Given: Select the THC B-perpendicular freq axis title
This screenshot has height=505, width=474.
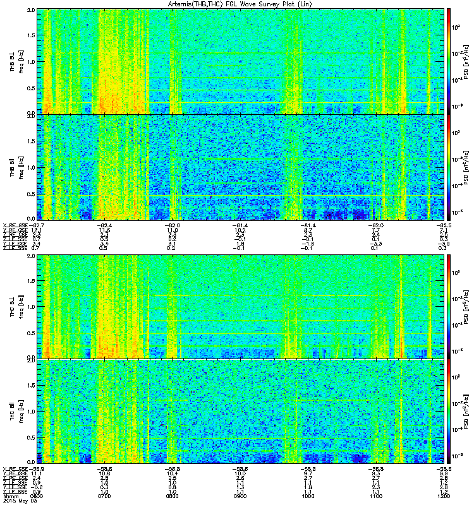Looking at the screenshot, I should [x=21, y=307].
